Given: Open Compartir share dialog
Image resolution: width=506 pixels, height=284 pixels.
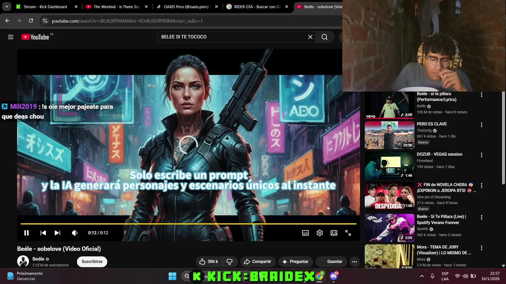Looking at the screenshot, I should 257,262.
